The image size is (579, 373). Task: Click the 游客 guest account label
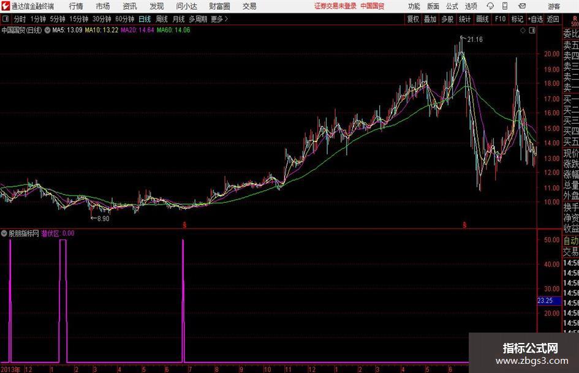tap(553, 6)
